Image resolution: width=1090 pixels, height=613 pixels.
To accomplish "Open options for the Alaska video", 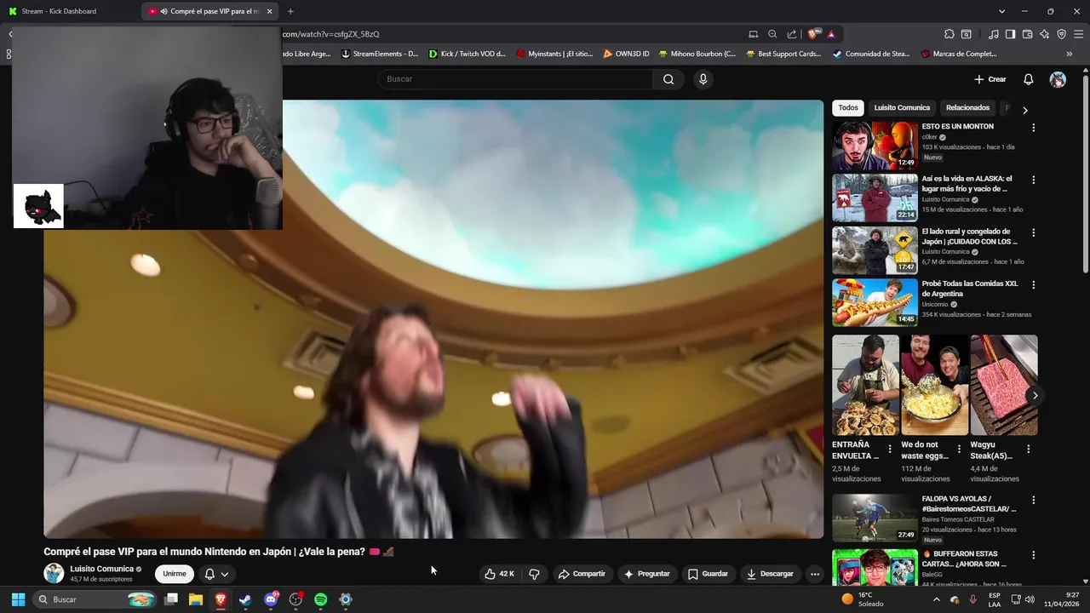I will (1033, 180).
